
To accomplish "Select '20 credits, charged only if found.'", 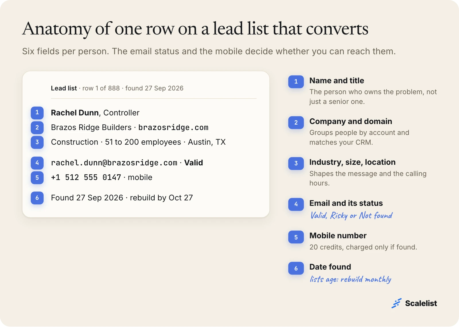I will pos(363,247).
